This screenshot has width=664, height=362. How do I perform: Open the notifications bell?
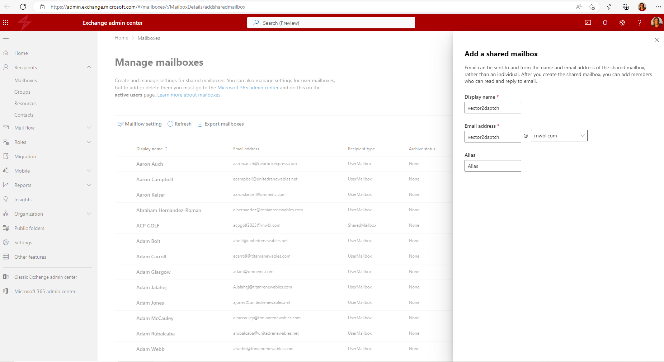pos(605,22)
